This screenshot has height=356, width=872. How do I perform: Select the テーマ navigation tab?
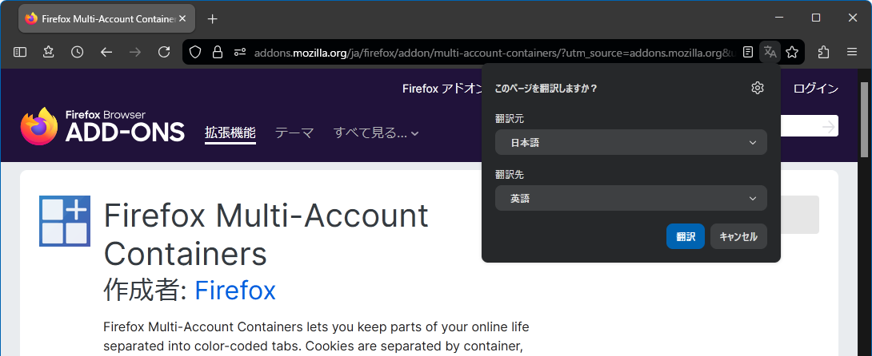(294, 133)
